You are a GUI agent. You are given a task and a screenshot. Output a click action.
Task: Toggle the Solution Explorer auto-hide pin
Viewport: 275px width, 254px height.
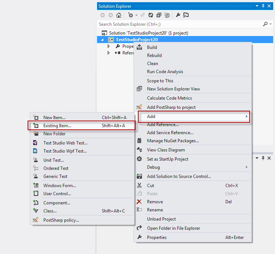[263, 6]
